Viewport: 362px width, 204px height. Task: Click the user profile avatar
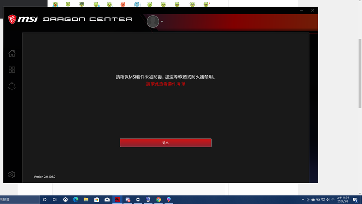[x=153, y=21]
